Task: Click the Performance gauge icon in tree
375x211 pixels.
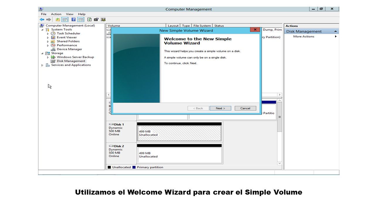Action: (x=53, y=45)
